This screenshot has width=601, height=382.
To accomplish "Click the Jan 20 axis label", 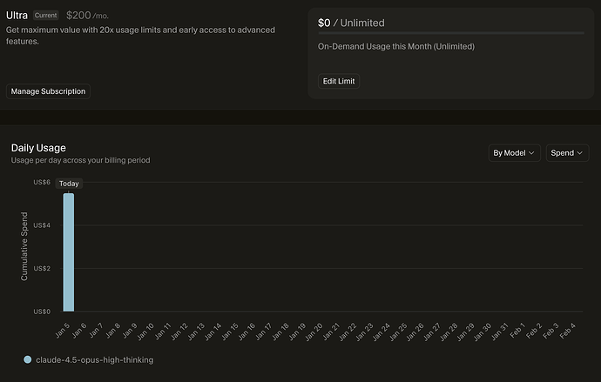I will tap(314, 332).
